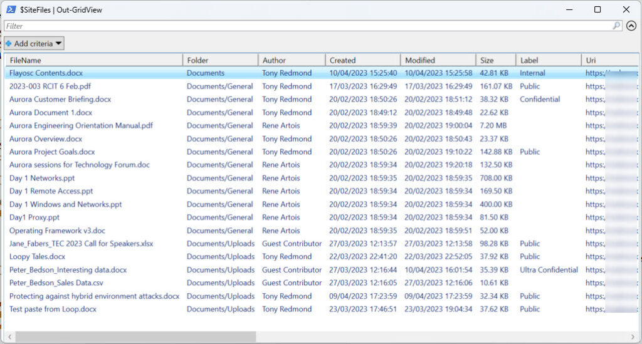642x344 pixels.
Task: Click the Confidential label cell
Action: (540, 100)
